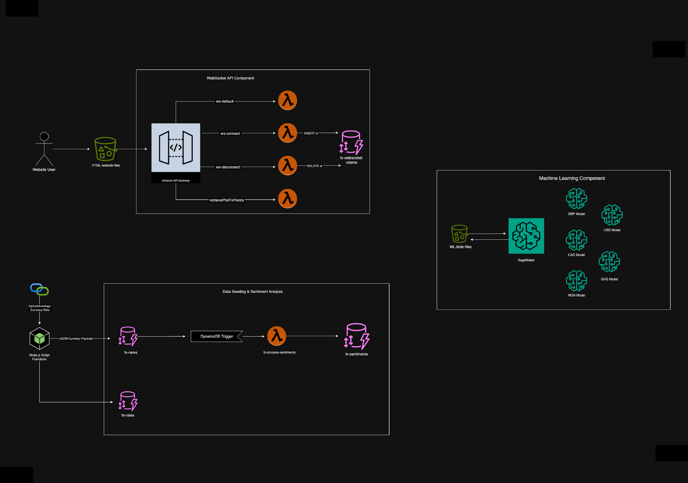688x483 pixels.
Task: Select the retrievePlotFxPoints Lambda icon
Action: [x=287, y=199]
